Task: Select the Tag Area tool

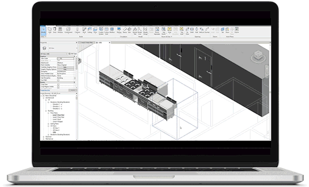Action: coord(181,31)
